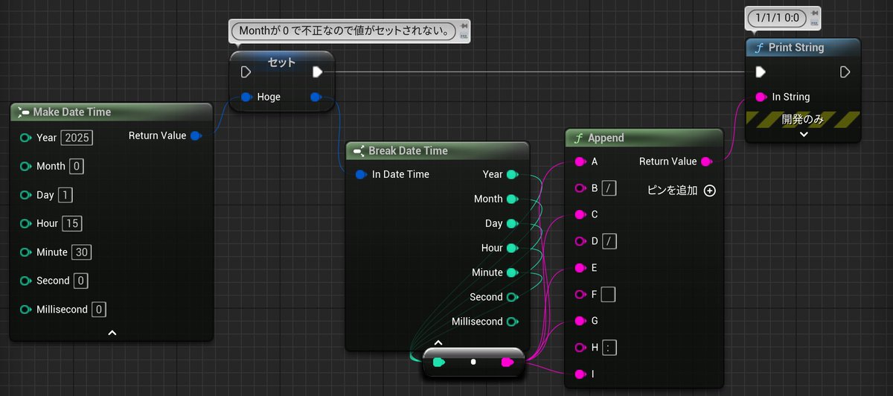Click the Second output pin of Break Date Time
893x396 pixels.
512,297
